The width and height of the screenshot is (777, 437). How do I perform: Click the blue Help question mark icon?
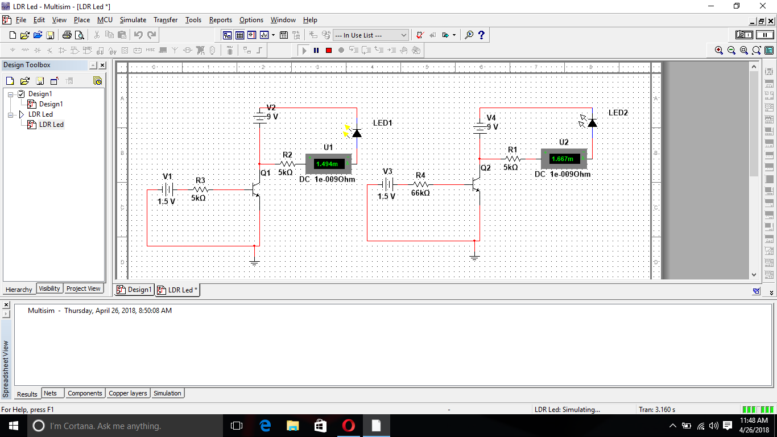click(x=482, y=35)
